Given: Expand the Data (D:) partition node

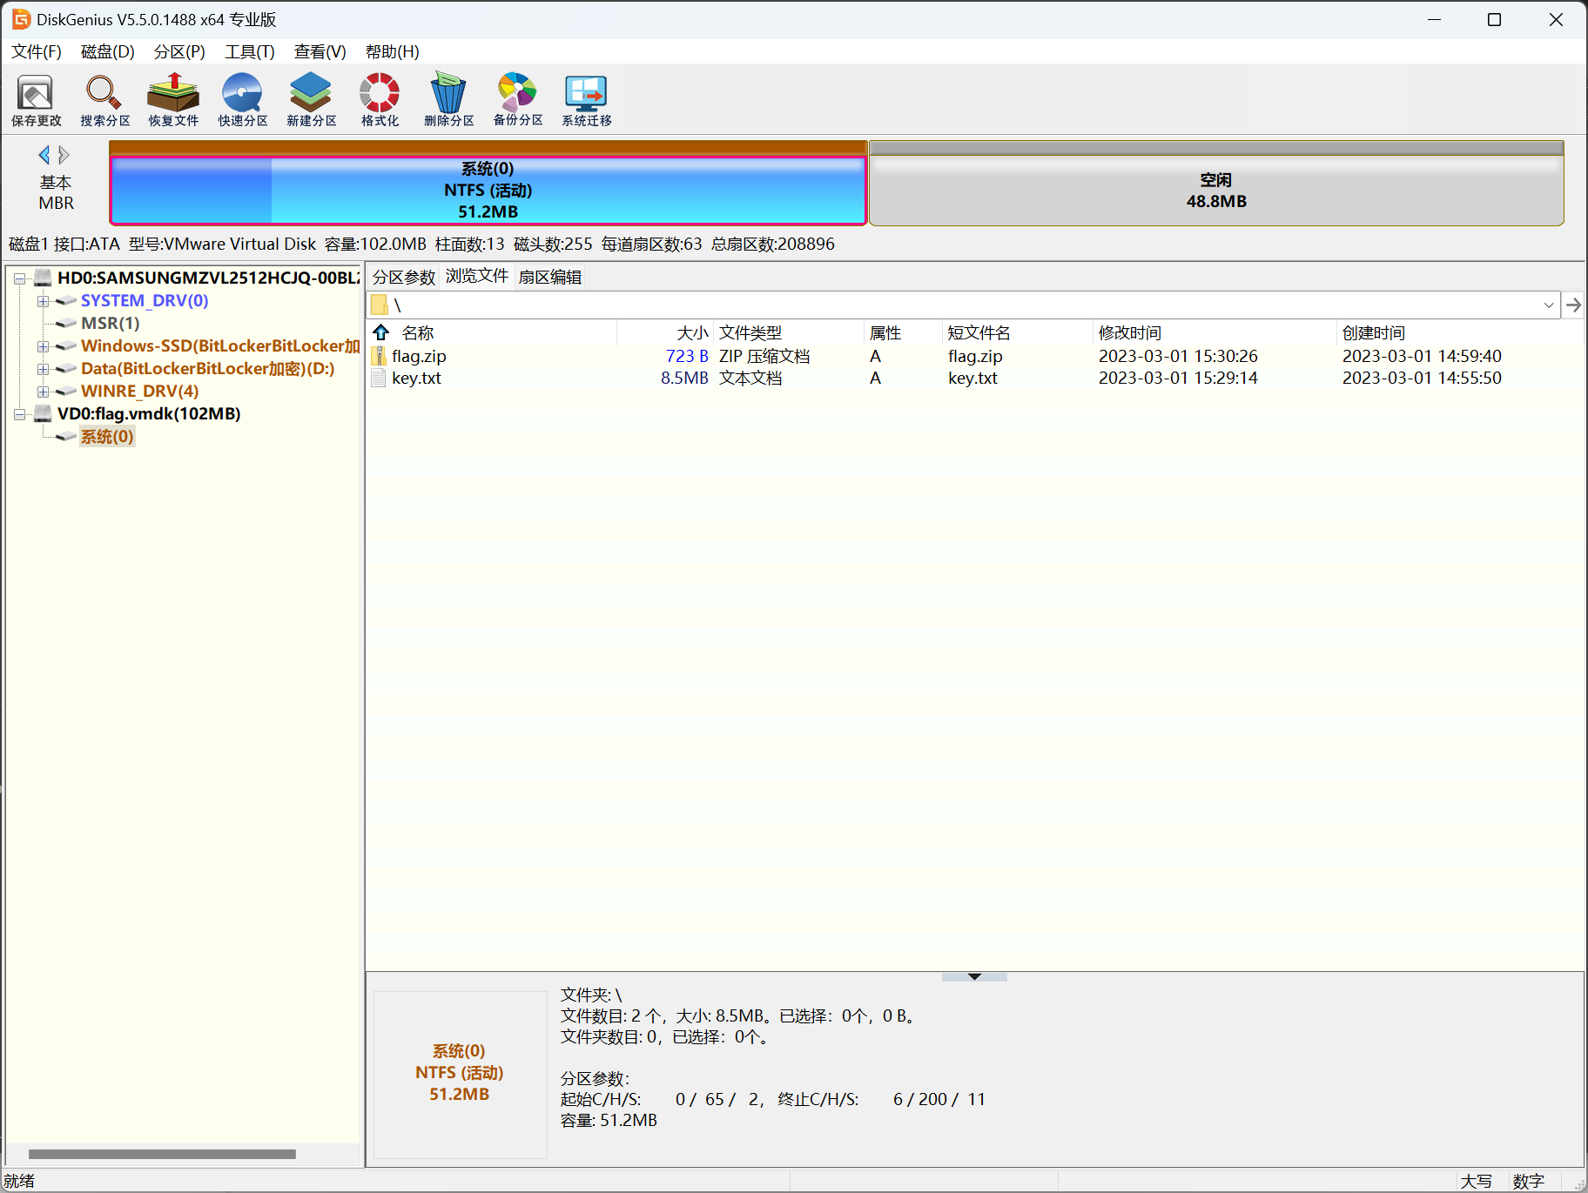Looking at the screenshot, I should [x=42, y=369].
